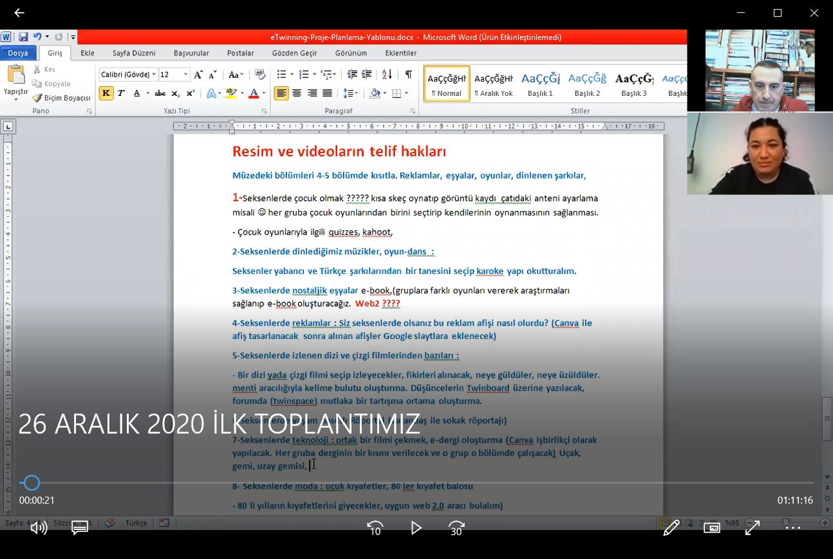Click the decrease indent icon
Image resolution: width=833 pixels, height=559 pixels.
352,75
